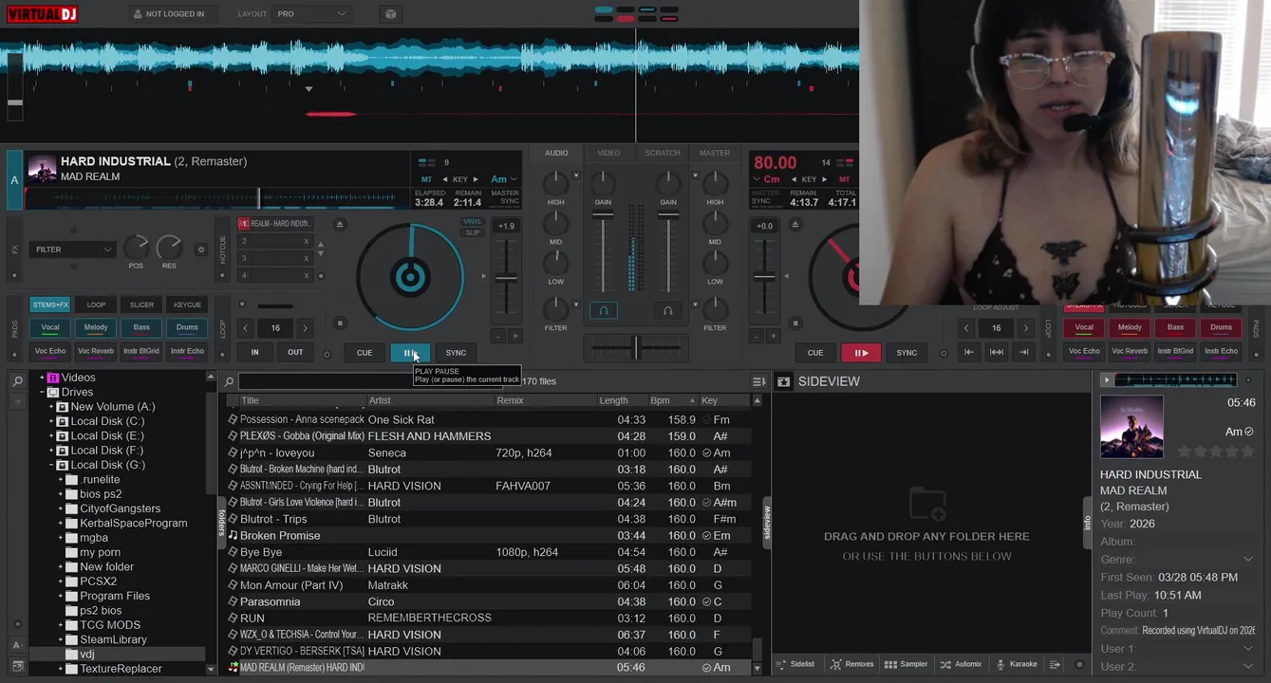
Task: Set fifth star rating in info panel
Action: (x=1248, y=452)
